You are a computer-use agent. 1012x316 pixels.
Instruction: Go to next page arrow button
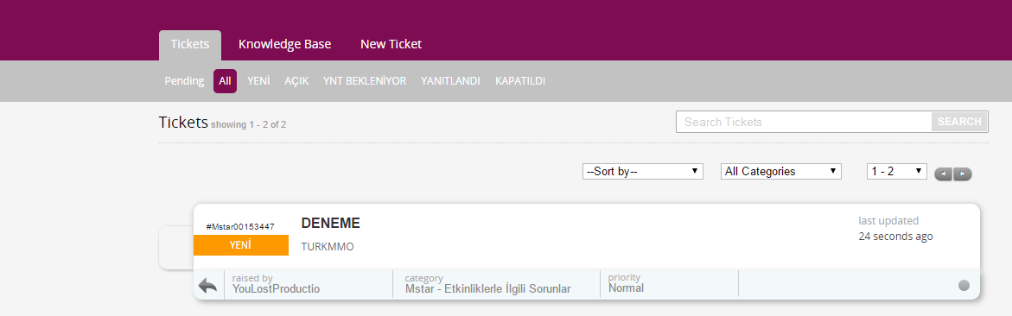[x=962, y=174]
